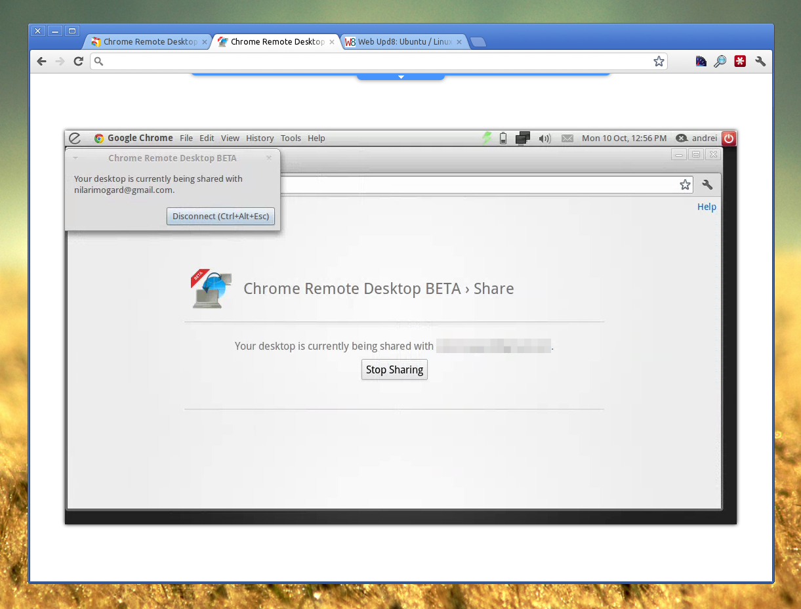Click the main menu icon on the remote panel
The height and width of the screenshot is (609, 801).
[75, 138]
